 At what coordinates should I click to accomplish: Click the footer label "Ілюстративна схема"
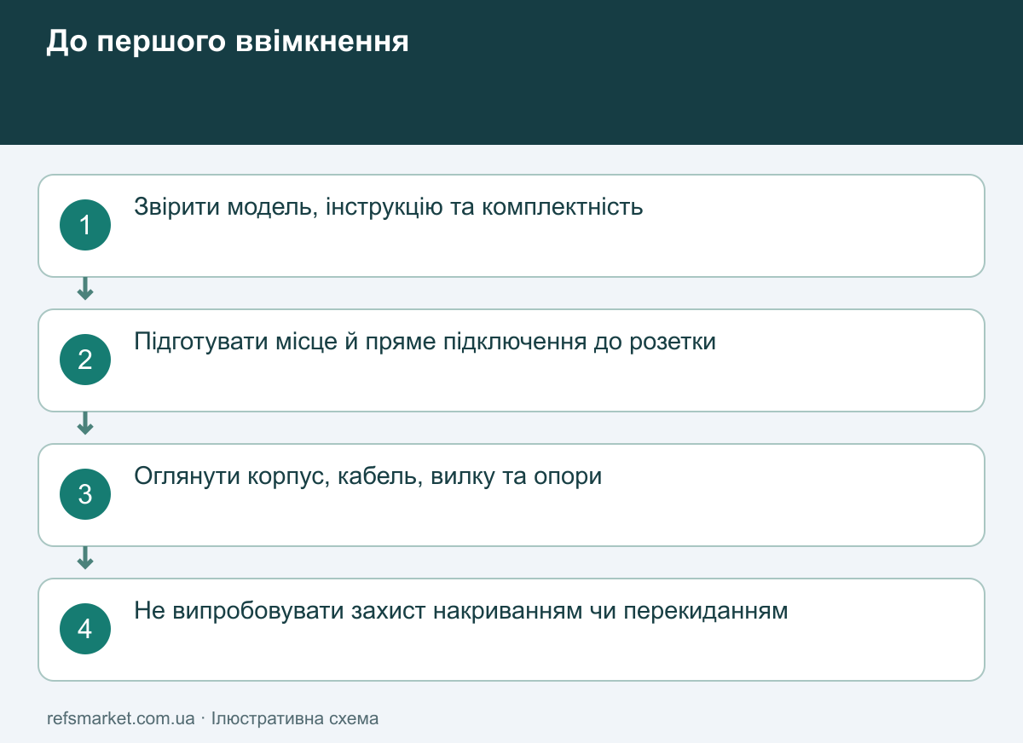coord(295,718)
